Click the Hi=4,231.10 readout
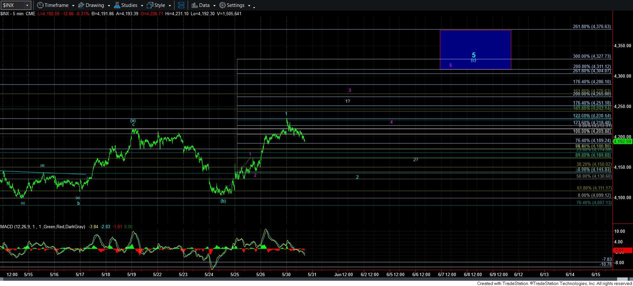This screenshot has height=286, width=633. (177, 14)
